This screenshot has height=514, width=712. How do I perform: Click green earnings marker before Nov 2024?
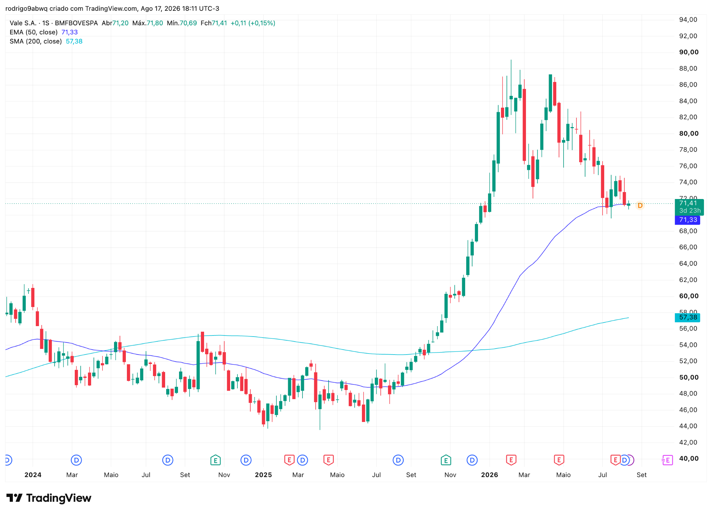(x=216, y=460)
